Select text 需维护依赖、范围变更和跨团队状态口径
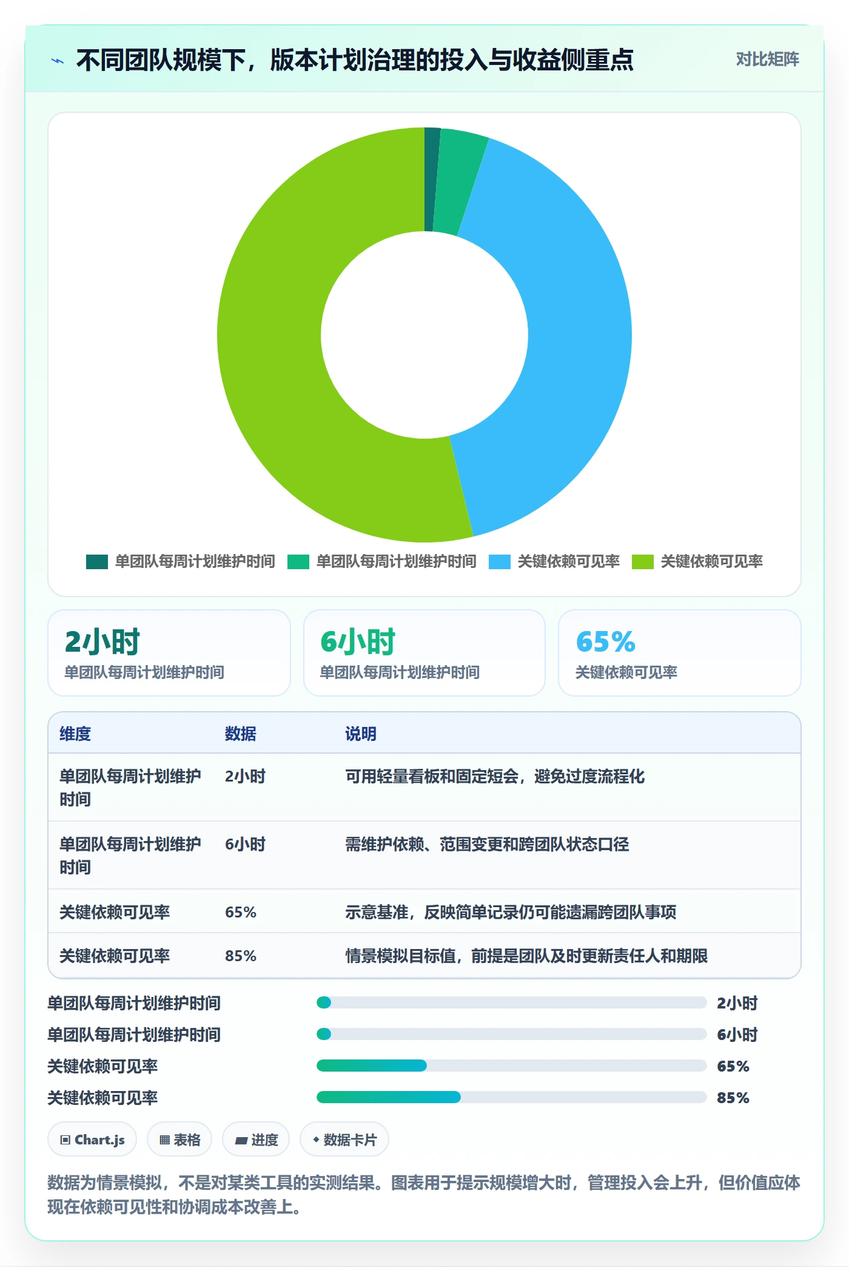Viewport: 849px width, 1267px height. [487, 845]
